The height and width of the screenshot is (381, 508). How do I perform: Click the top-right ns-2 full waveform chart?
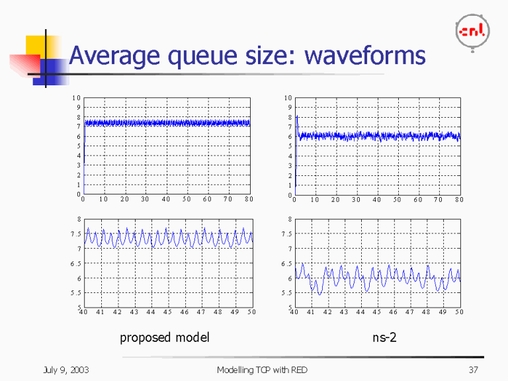tap(377, 146)
